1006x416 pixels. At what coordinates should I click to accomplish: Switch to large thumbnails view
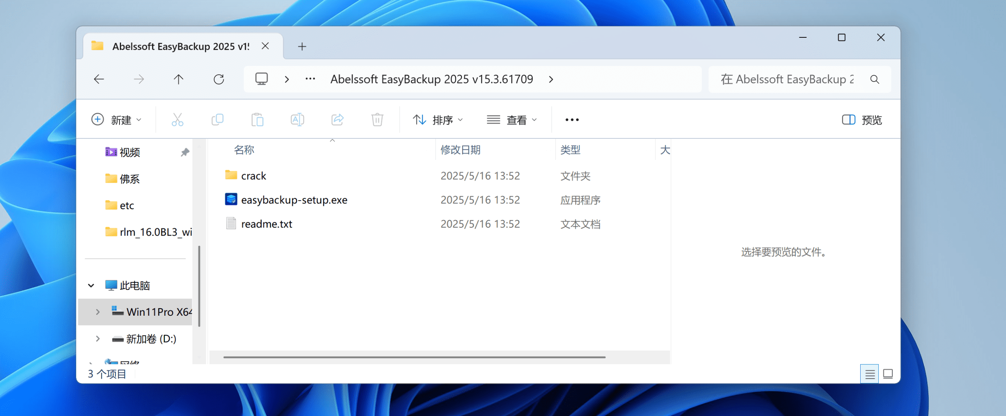[x=888, y=374]
